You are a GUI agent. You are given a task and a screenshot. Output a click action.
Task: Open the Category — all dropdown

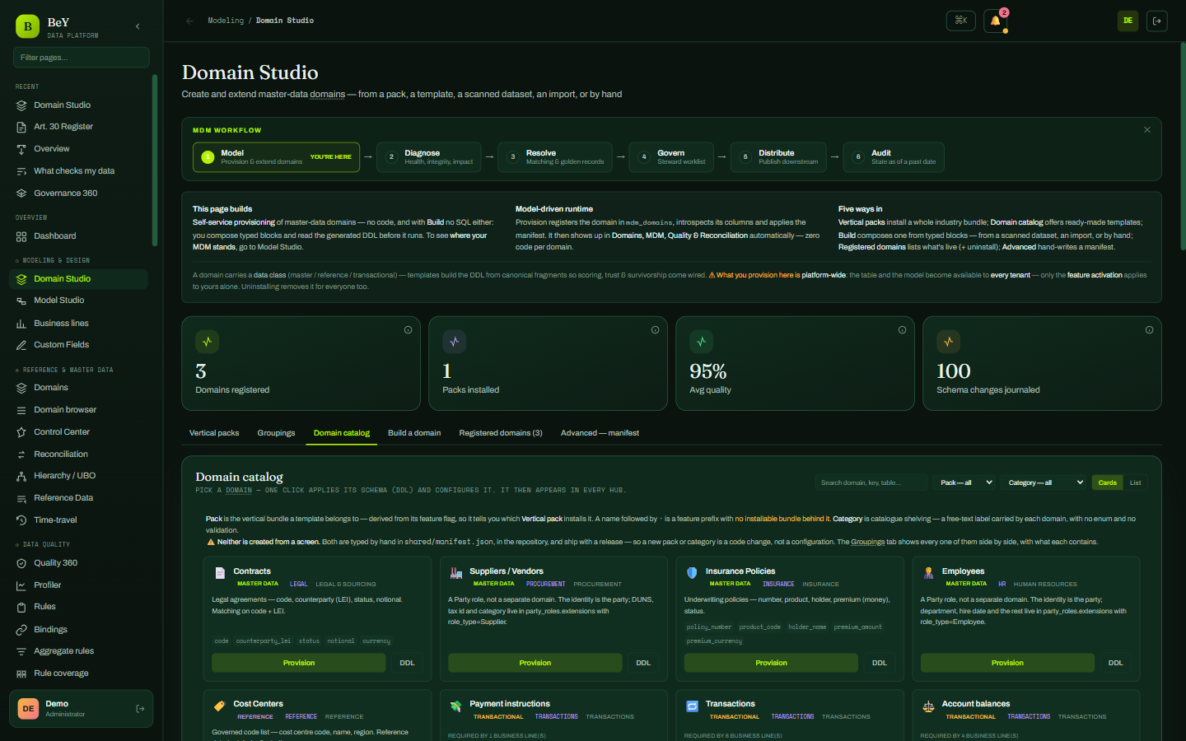coord(1045,482)
